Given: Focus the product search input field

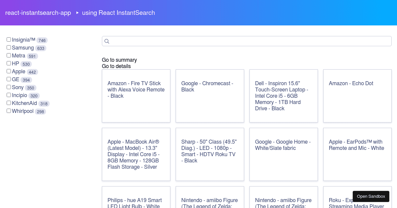Looking at the screenshot, I should tap(248, 41).
